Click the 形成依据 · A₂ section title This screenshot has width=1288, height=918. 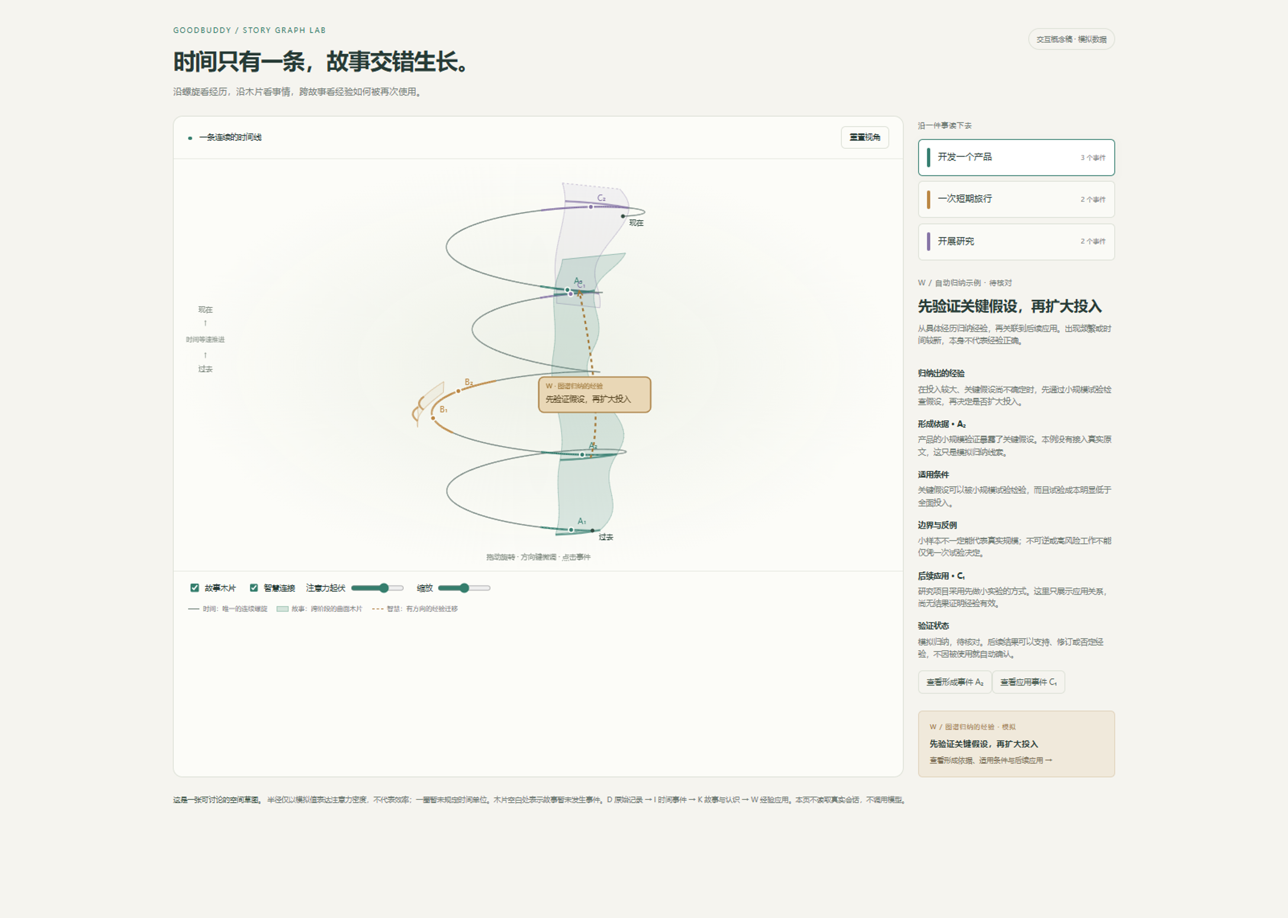pyautogui.click(x=941, y=424)
